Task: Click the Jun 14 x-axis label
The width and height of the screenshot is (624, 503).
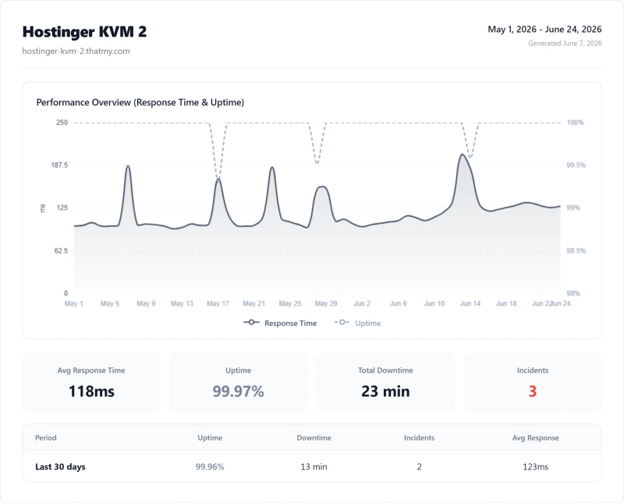Action: pyautogui.click(x=470, y=303)
